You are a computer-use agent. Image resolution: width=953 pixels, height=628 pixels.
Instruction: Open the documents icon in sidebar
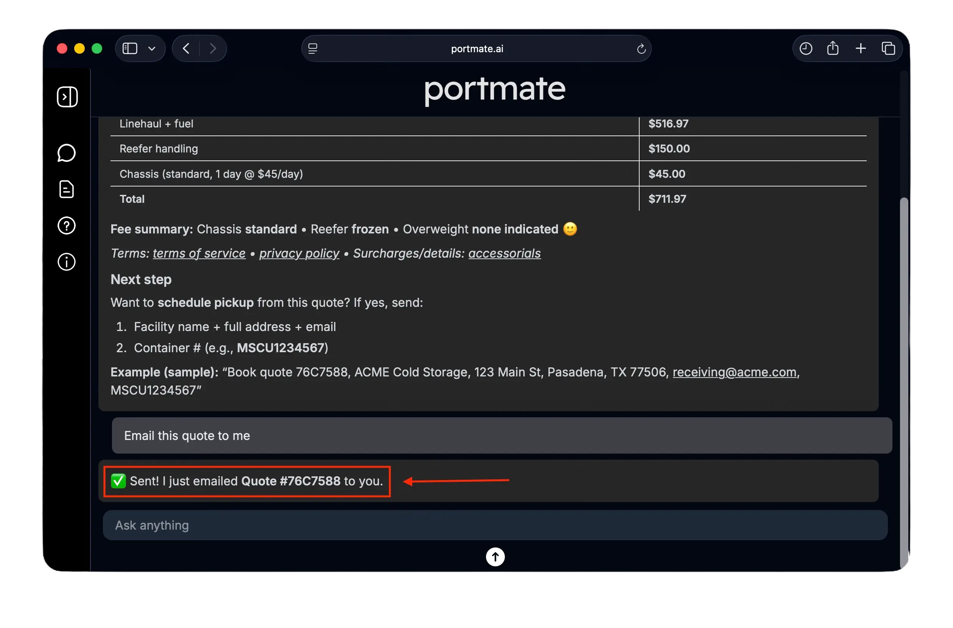tap(67, 190)
